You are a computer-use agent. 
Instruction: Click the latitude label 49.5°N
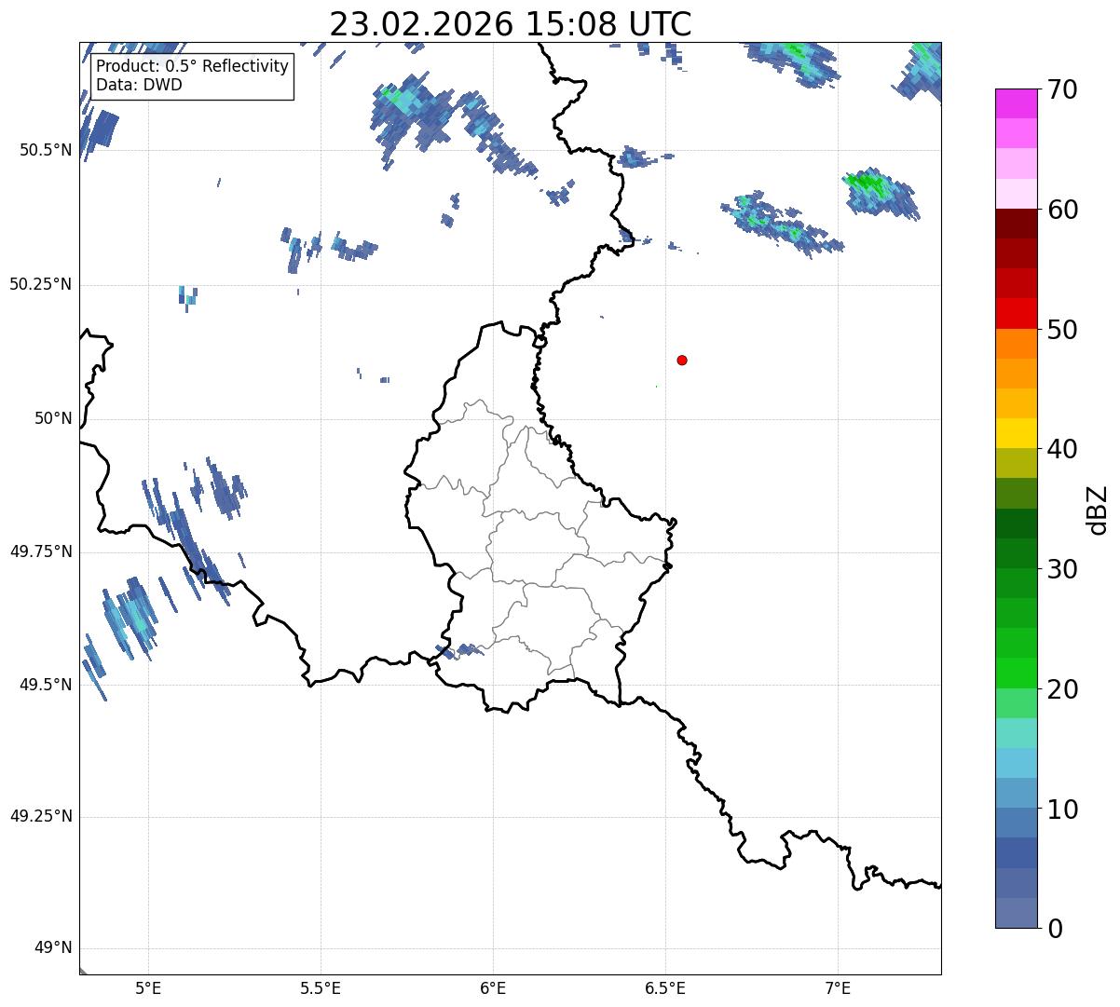point(46,685)
